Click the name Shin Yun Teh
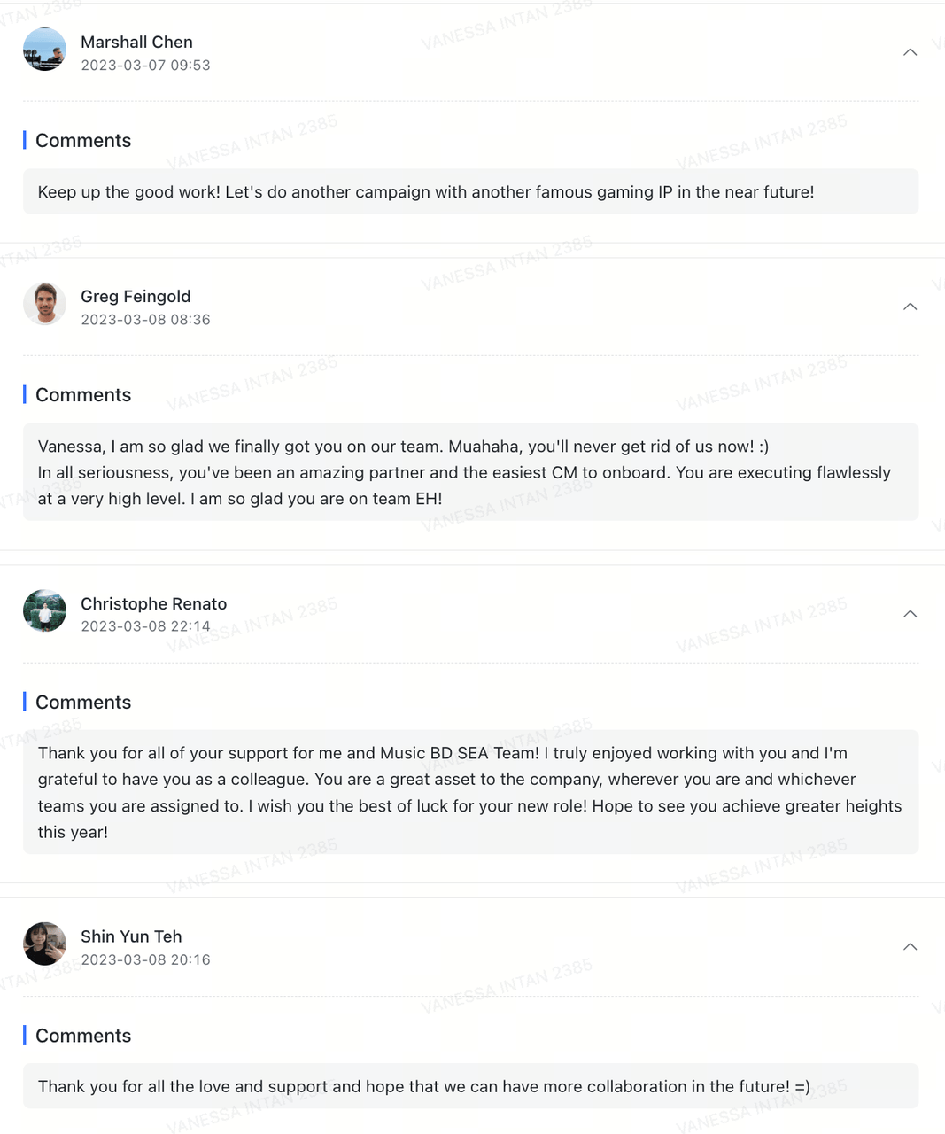 point(131,936)
